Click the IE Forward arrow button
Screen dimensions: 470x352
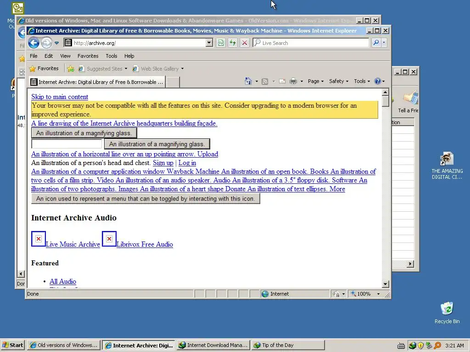[46, 43]
